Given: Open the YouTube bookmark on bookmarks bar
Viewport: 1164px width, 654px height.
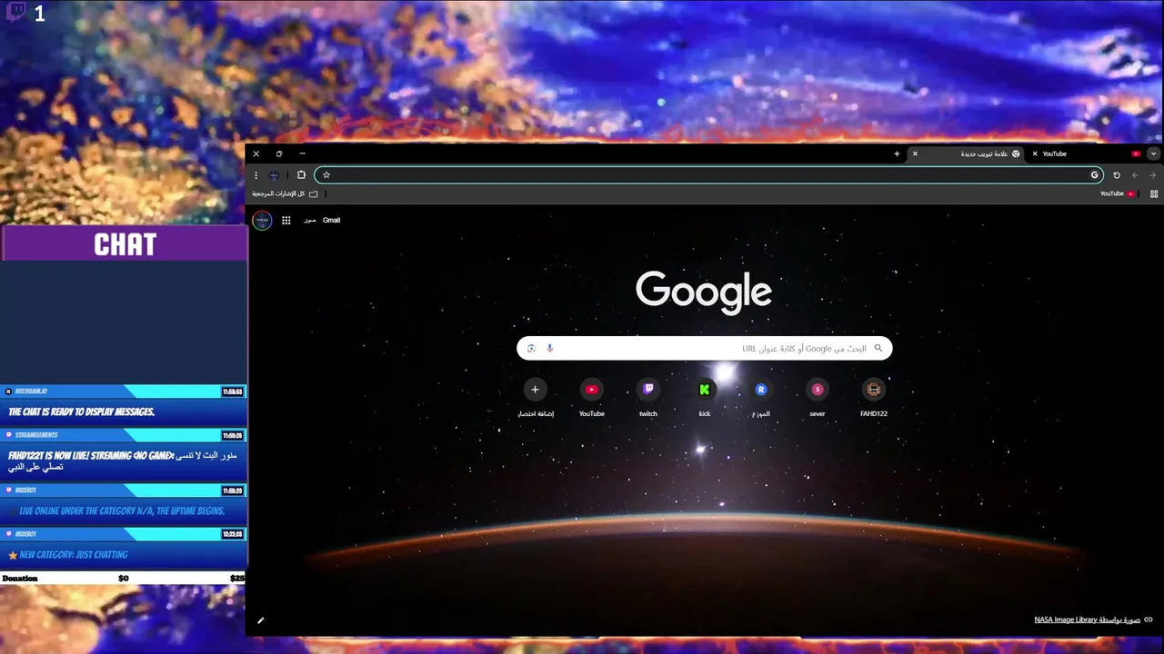Looking at the screenshot, I should (x=1117, y=193).
